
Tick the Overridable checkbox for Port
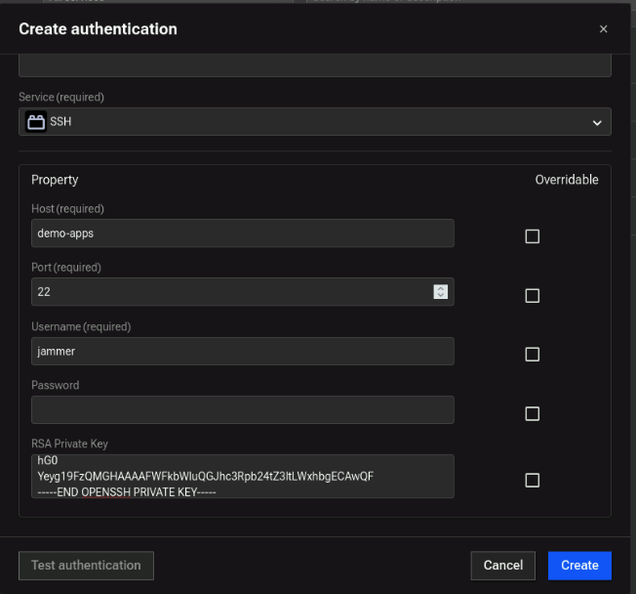[532, 295]
